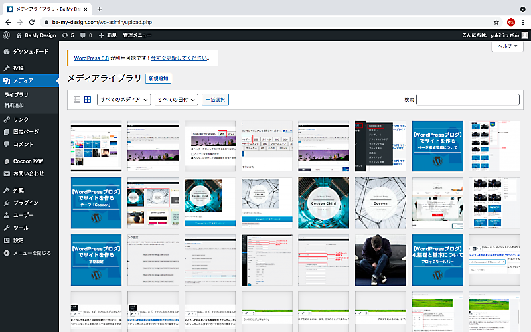Expand the すべての日付 date dropdown
The width and height of the screenshot is (531, 332).
[176, 100]
